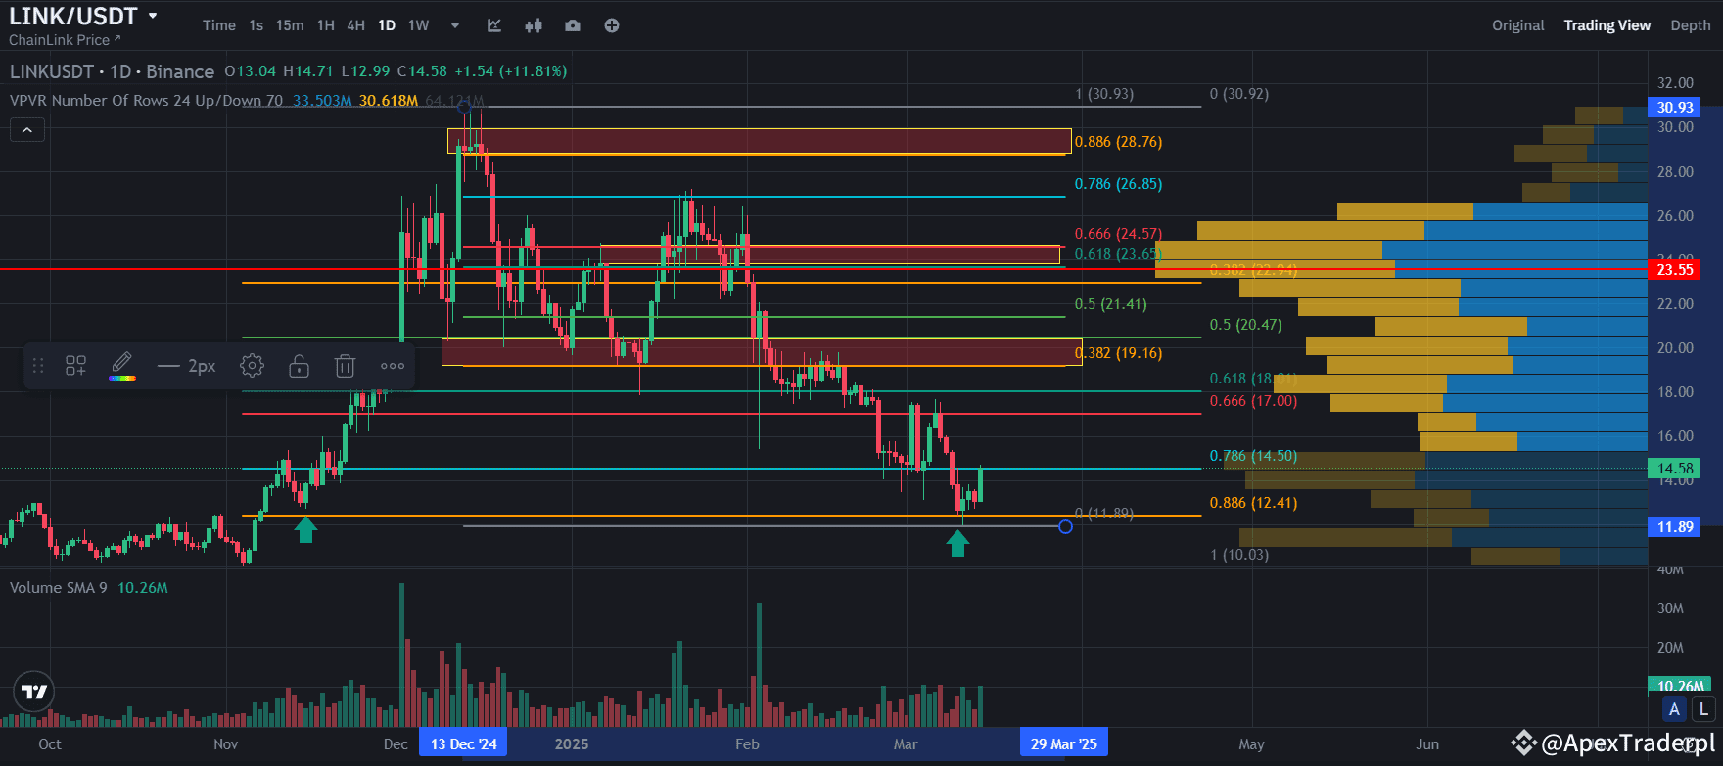Open the candlestick chart style icon
This screenshot has height=766, width=1723.
click(534, 25)
